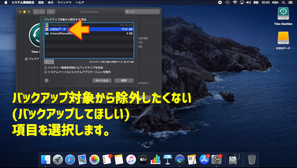
Task: Select 大切なデータ row in exclusion list
Action: [x=89, y=29]
